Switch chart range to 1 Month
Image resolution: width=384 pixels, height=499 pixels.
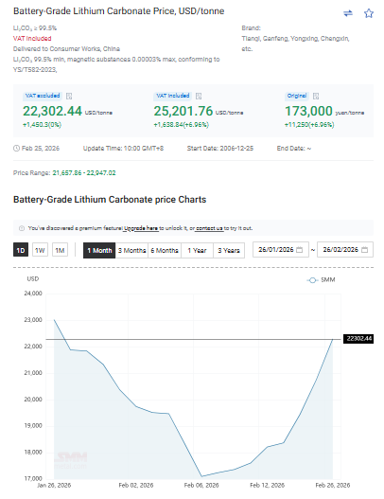(x=99, y=251)
